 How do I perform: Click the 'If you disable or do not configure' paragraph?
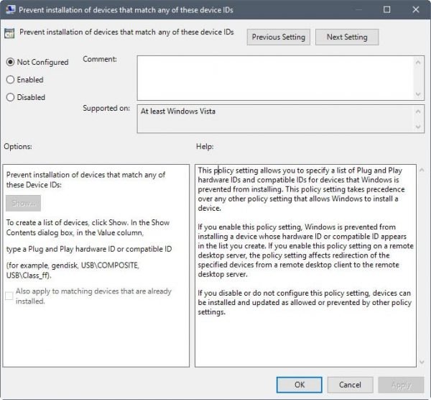[x=305, y=302]
